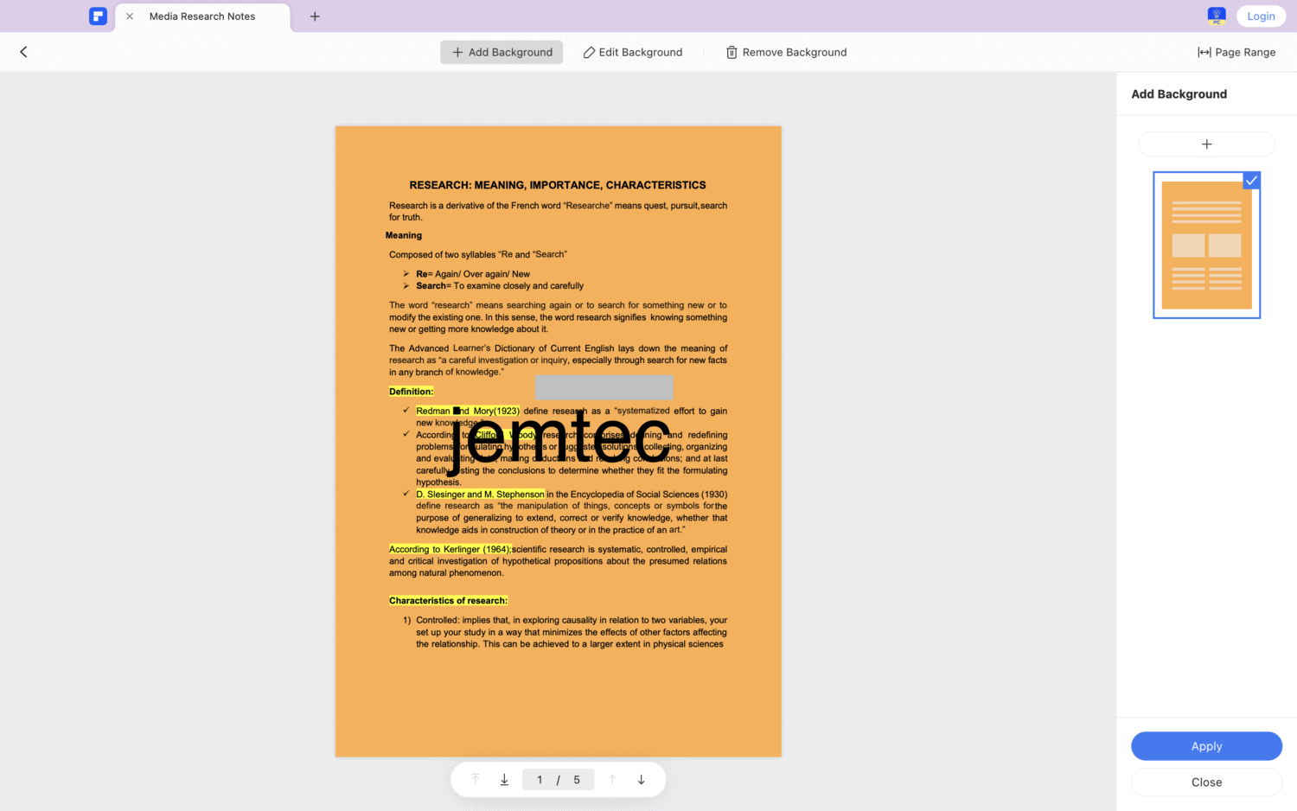Click the Login button
This screenshot has width=1297, height=811.
click(1261, 16)
